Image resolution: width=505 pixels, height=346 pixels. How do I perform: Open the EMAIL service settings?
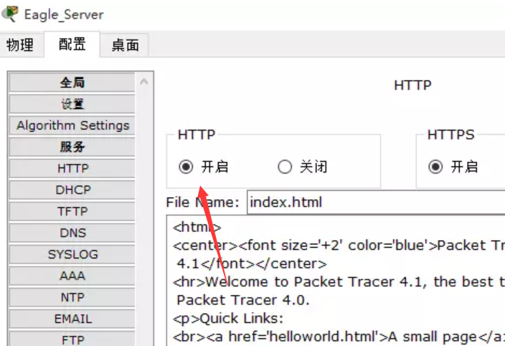72,319
